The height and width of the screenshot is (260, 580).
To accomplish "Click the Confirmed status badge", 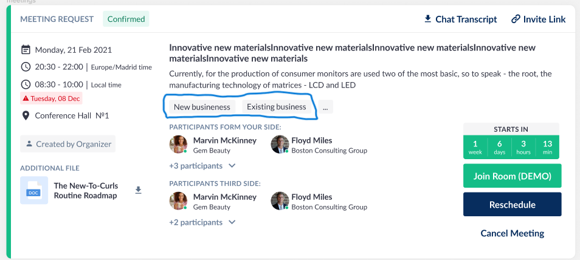I will (126, 19).
